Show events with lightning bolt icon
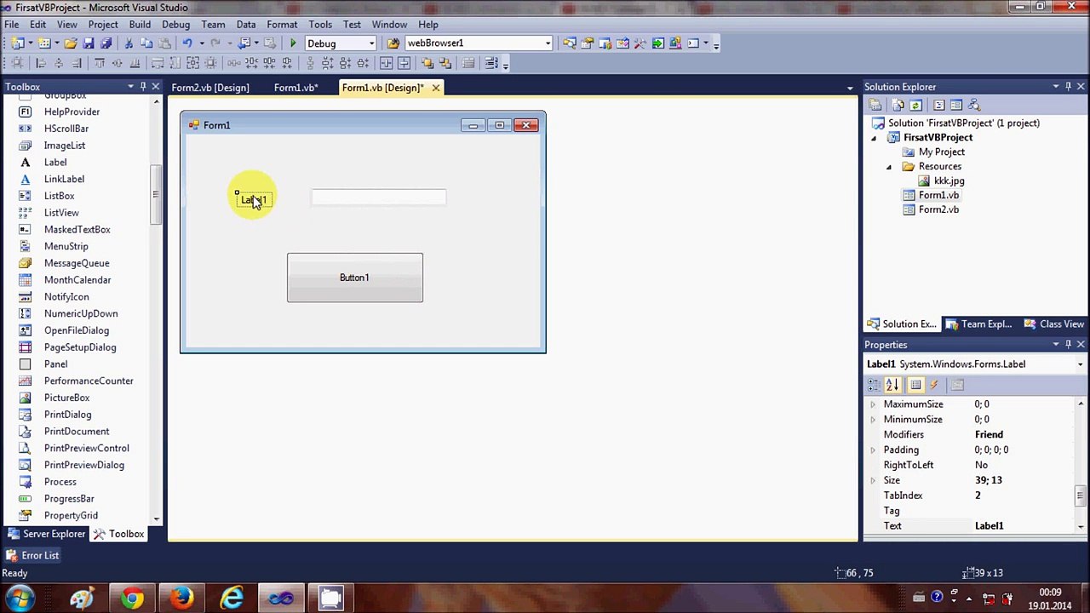The image size is (1090, 613). pyautogui.click(x=934, y=385)
